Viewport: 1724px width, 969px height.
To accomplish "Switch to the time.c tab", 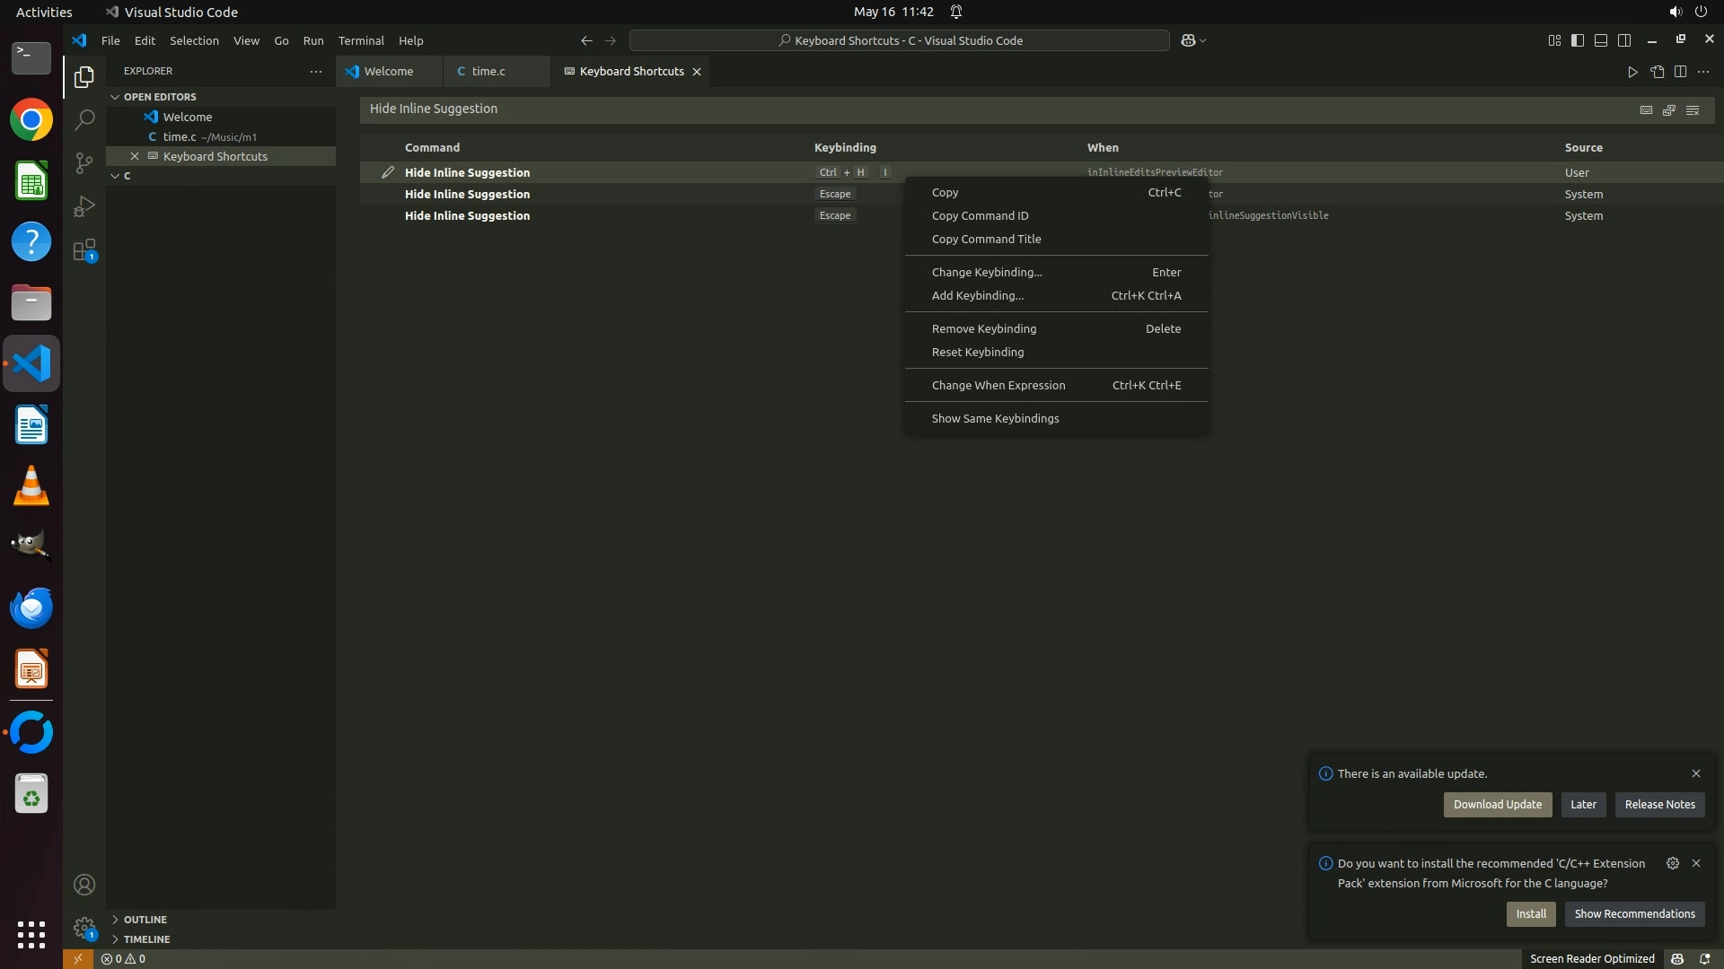I will 488,71.
